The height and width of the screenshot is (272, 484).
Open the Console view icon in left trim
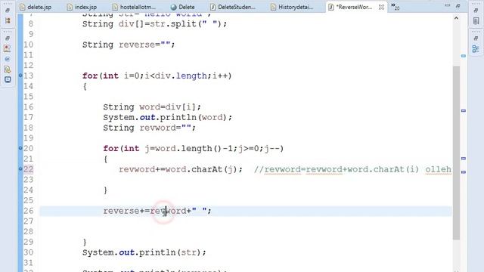click(x=8, y=79)
